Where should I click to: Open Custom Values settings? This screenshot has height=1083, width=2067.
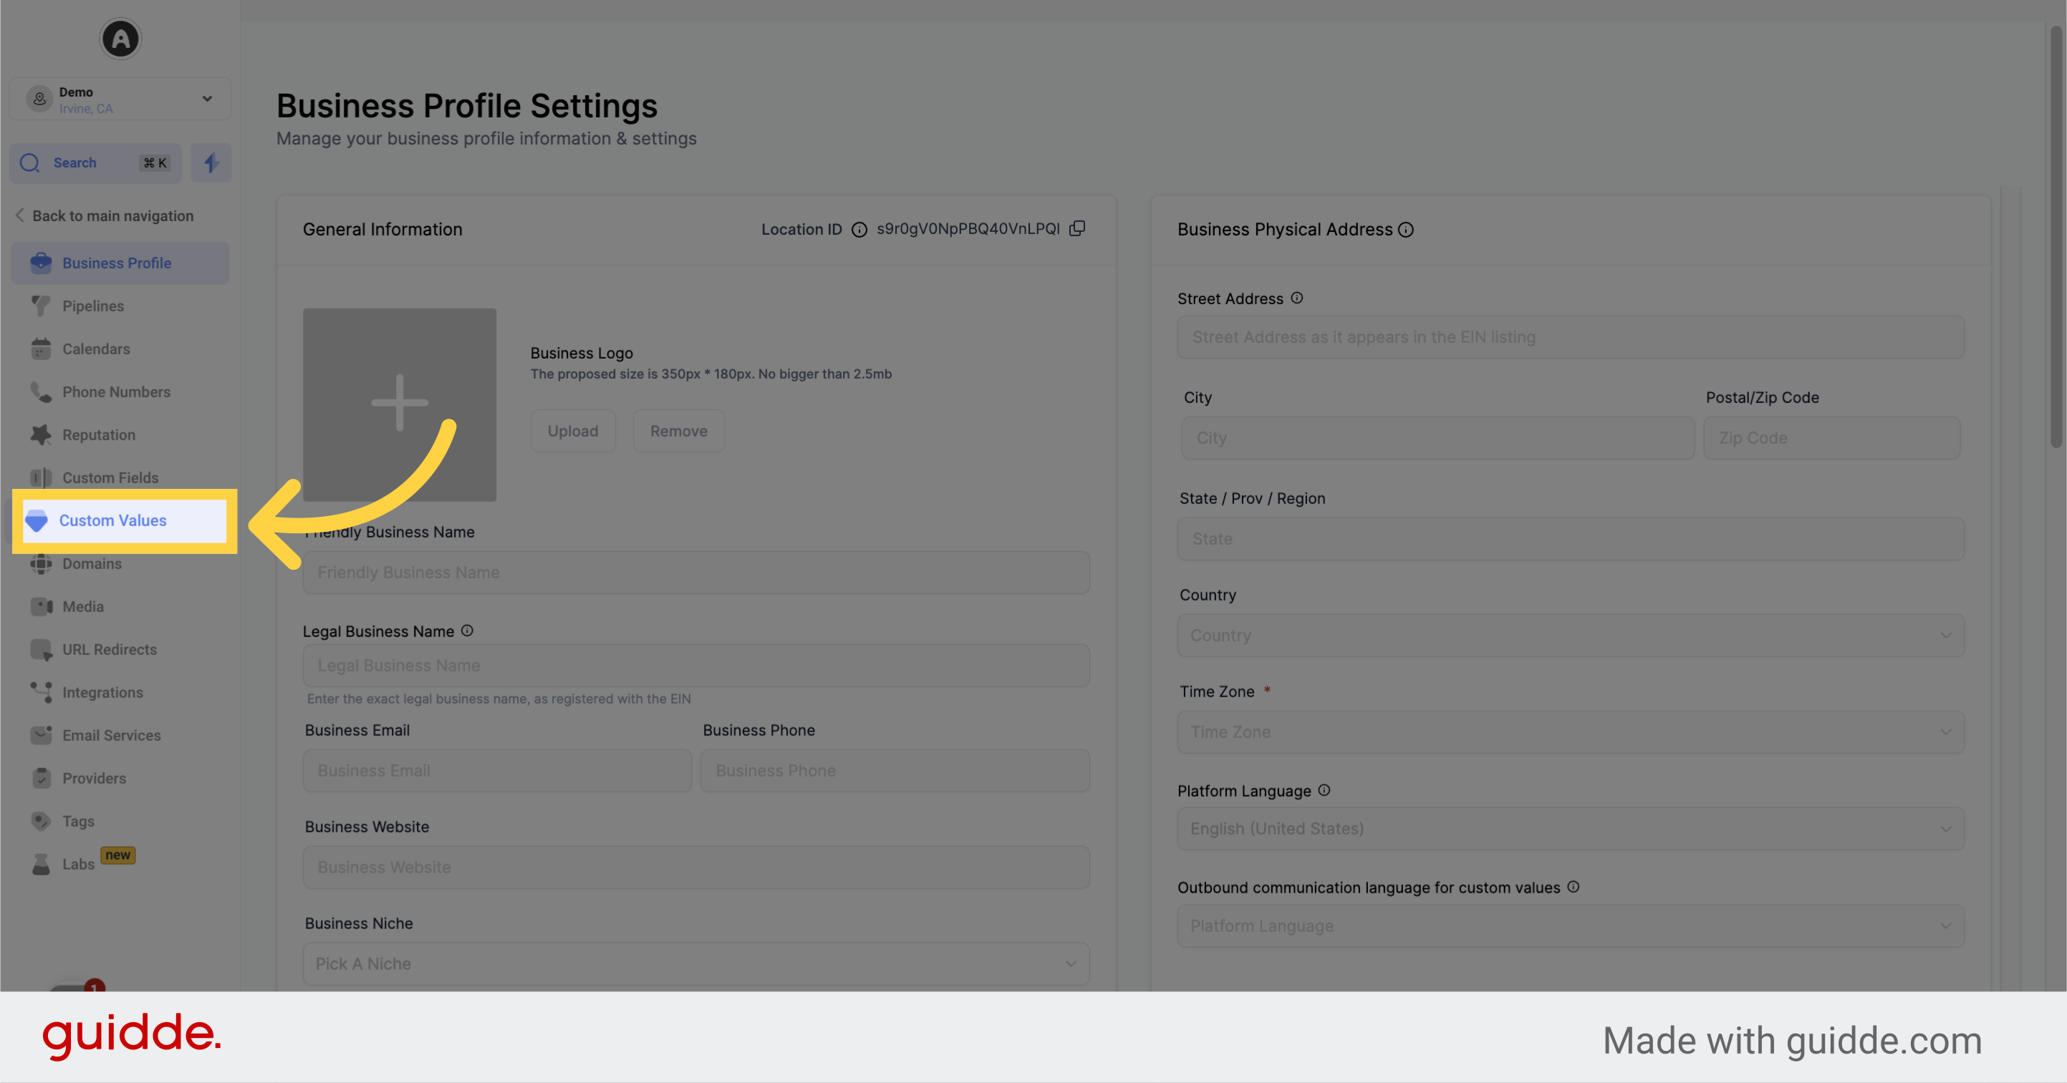[125, 520]
